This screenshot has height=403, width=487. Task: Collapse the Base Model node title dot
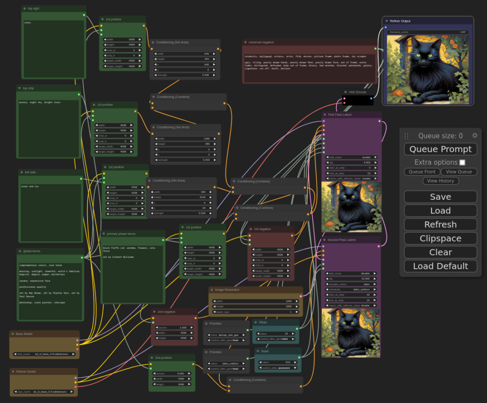[x=13, y=334]
